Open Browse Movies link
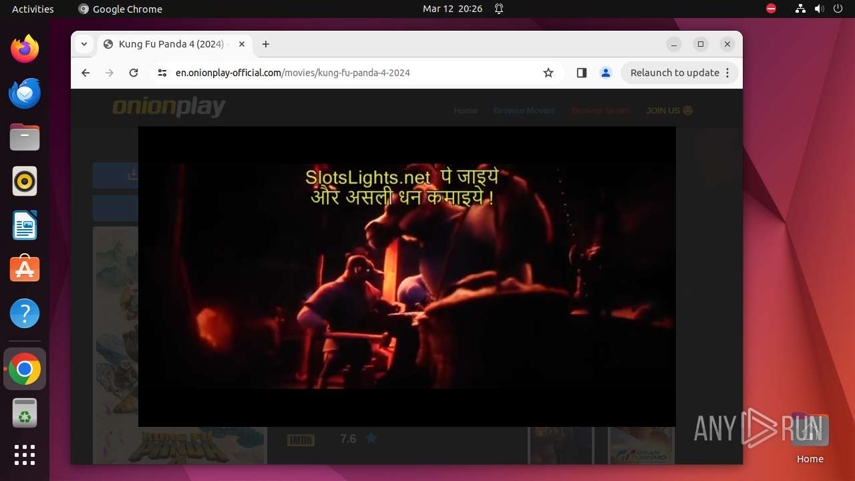 pos(524,110)
